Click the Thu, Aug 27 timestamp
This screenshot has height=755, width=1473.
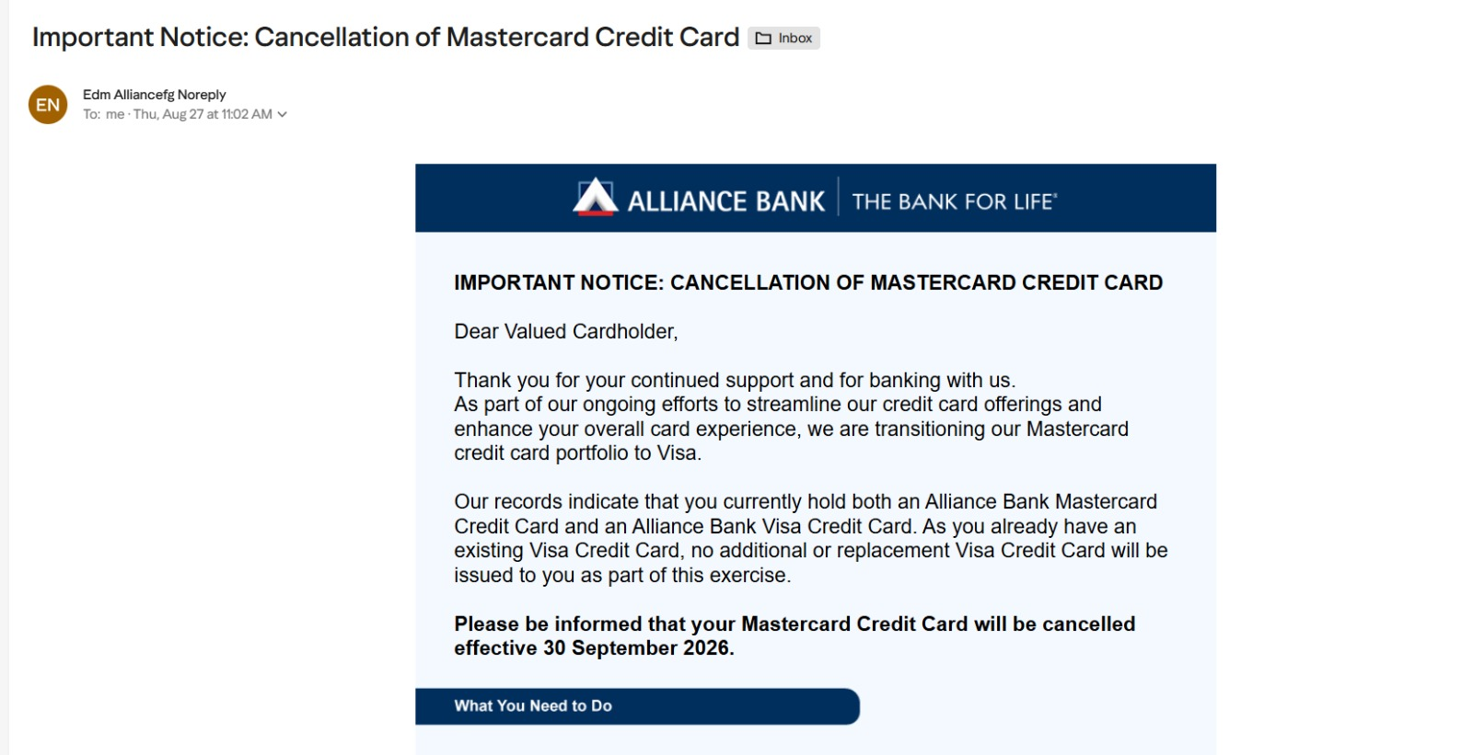click(203, 115)
